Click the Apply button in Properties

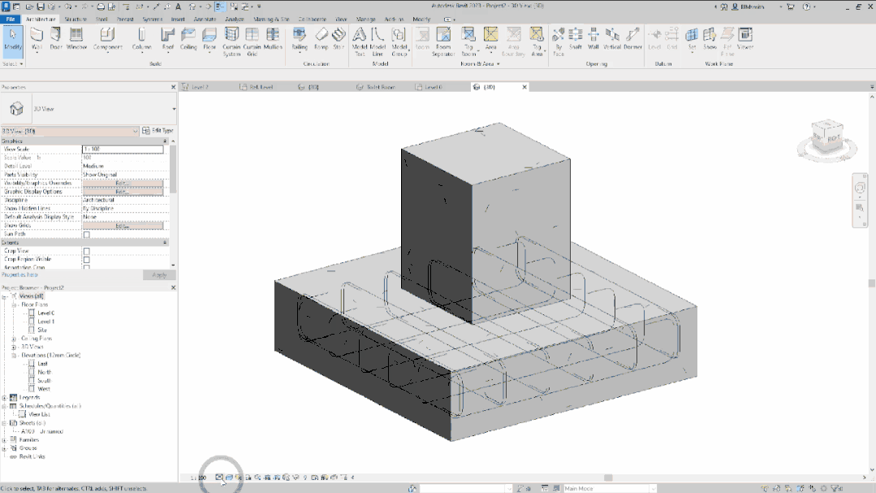pos(159,275)
